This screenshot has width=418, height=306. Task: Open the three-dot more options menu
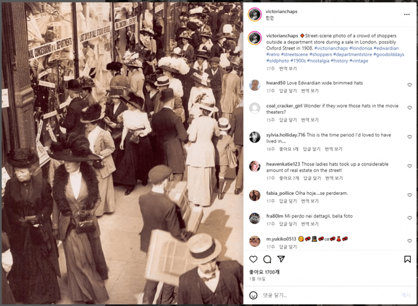407,14
